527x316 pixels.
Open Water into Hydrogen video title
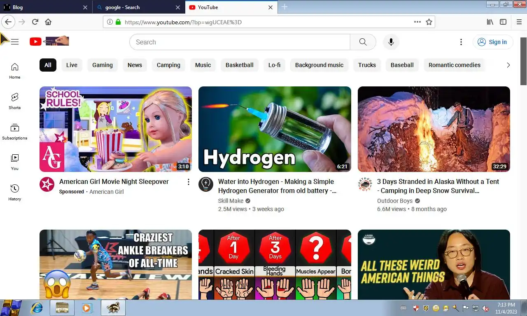click(277, 186)
